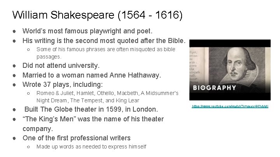
Task: Select the bullet before World's most famous playwright
Action: [14, 31]
